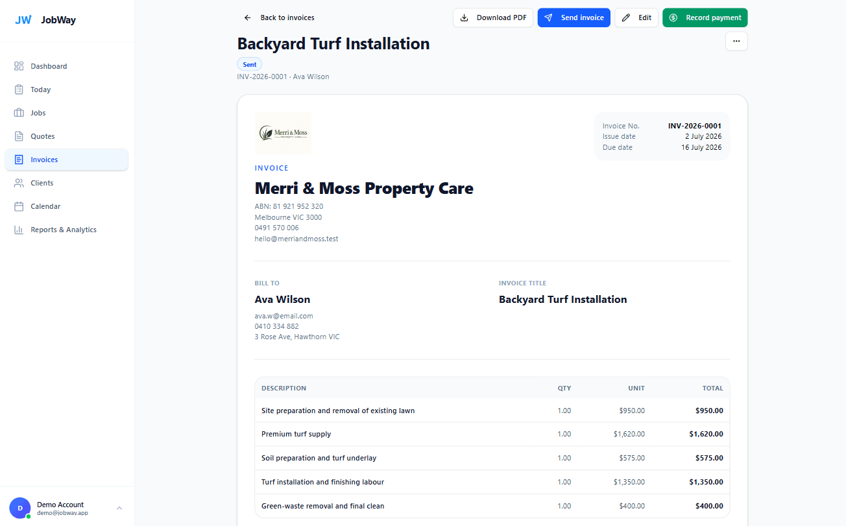Click the $1,350.00 total amount
The height and width of the screenshot is (526, 846).
(707, 482)
